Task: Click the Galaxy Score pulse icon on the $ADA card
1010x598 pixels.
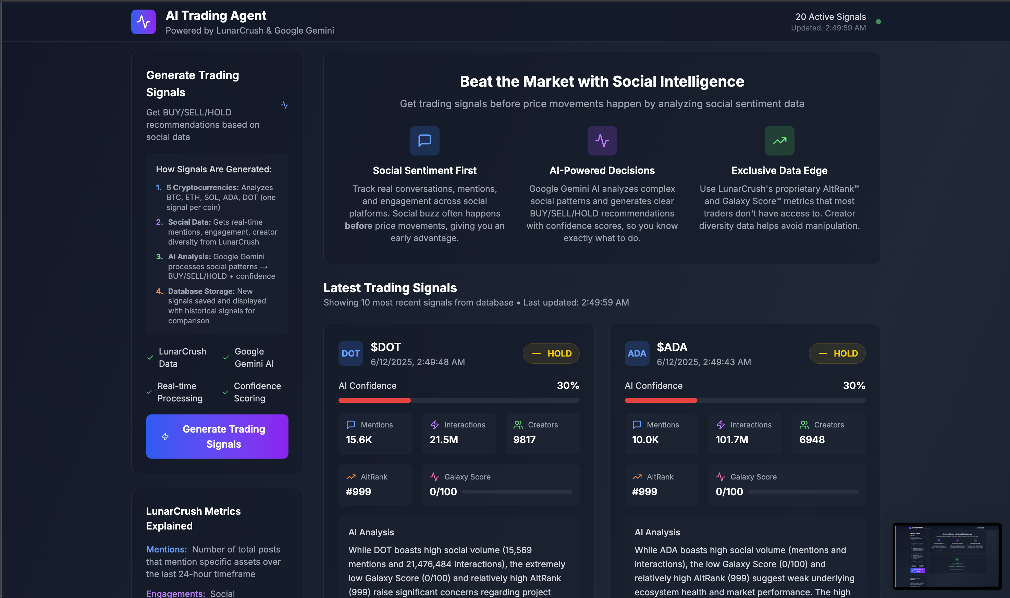Action: pyautogui.click(x=720, y=477)
